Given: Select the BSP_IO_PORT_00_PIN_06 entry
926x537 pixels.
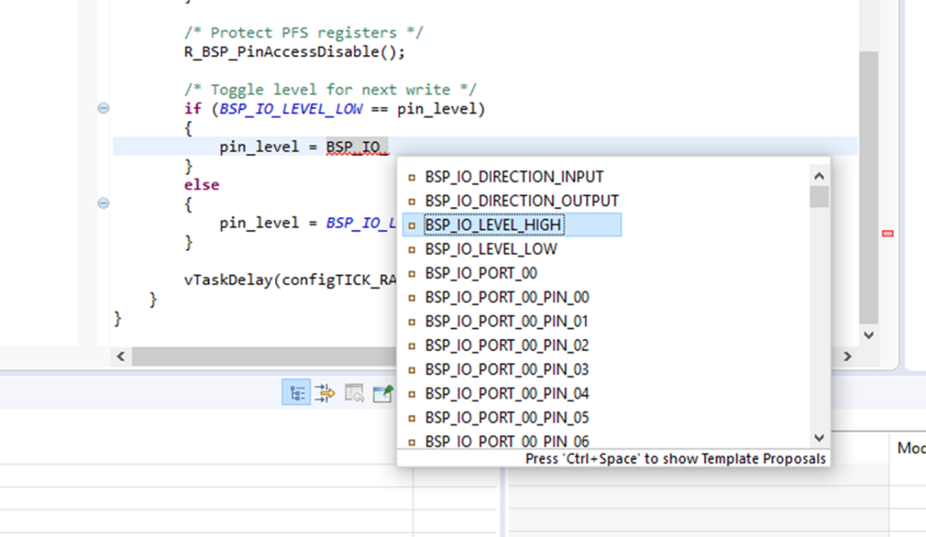Looking at the screenshot, I should (506, 441).
